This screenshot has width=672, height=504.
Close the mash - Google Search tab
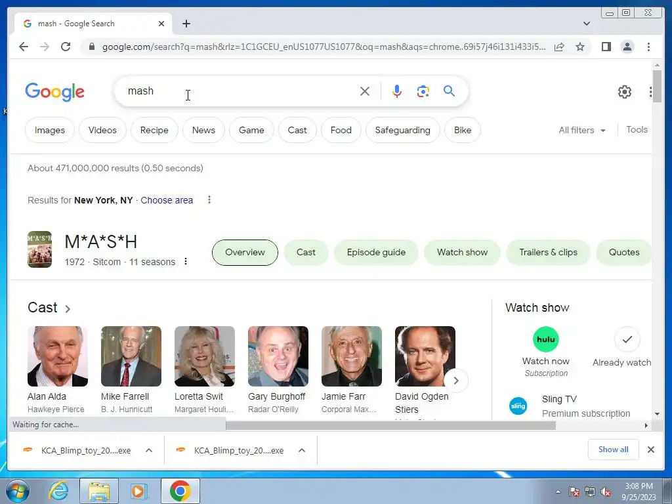click(161, 24)
